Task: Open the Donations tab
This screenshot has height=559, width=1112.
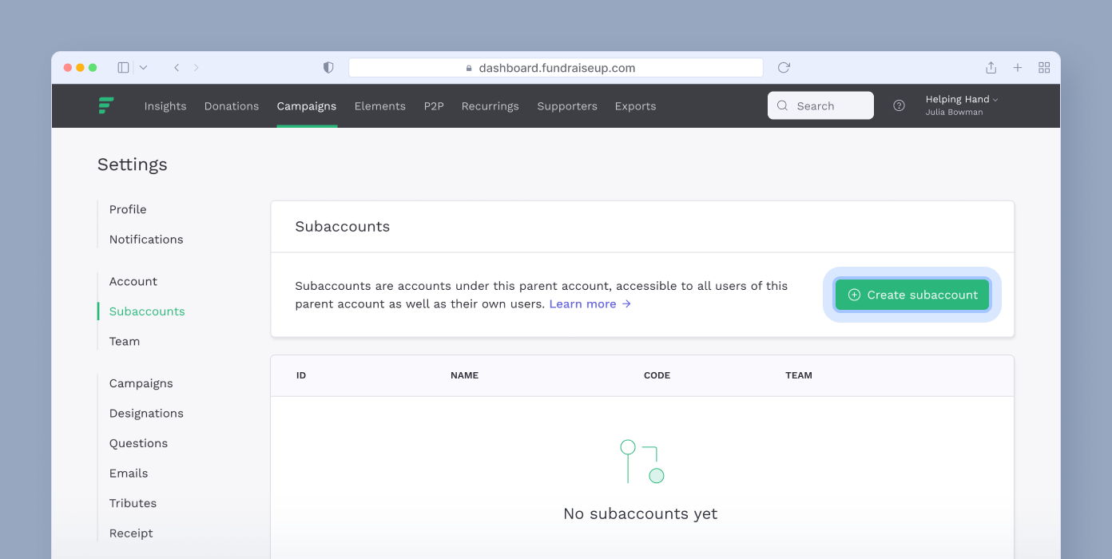Action: pos(232,106)
